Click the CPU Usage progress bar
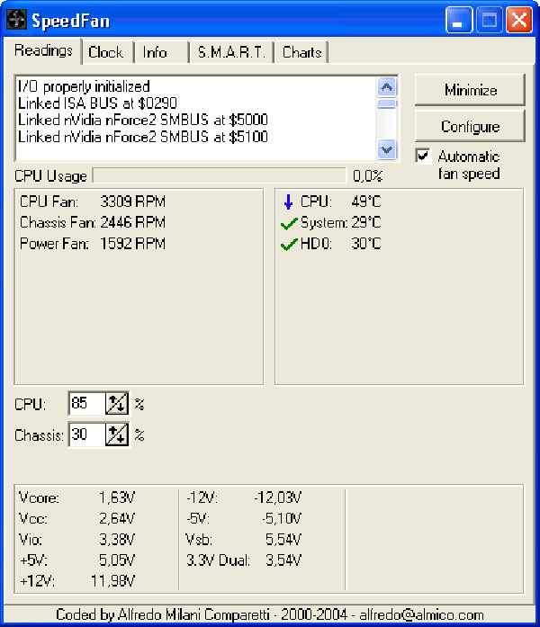 (220, 175)
